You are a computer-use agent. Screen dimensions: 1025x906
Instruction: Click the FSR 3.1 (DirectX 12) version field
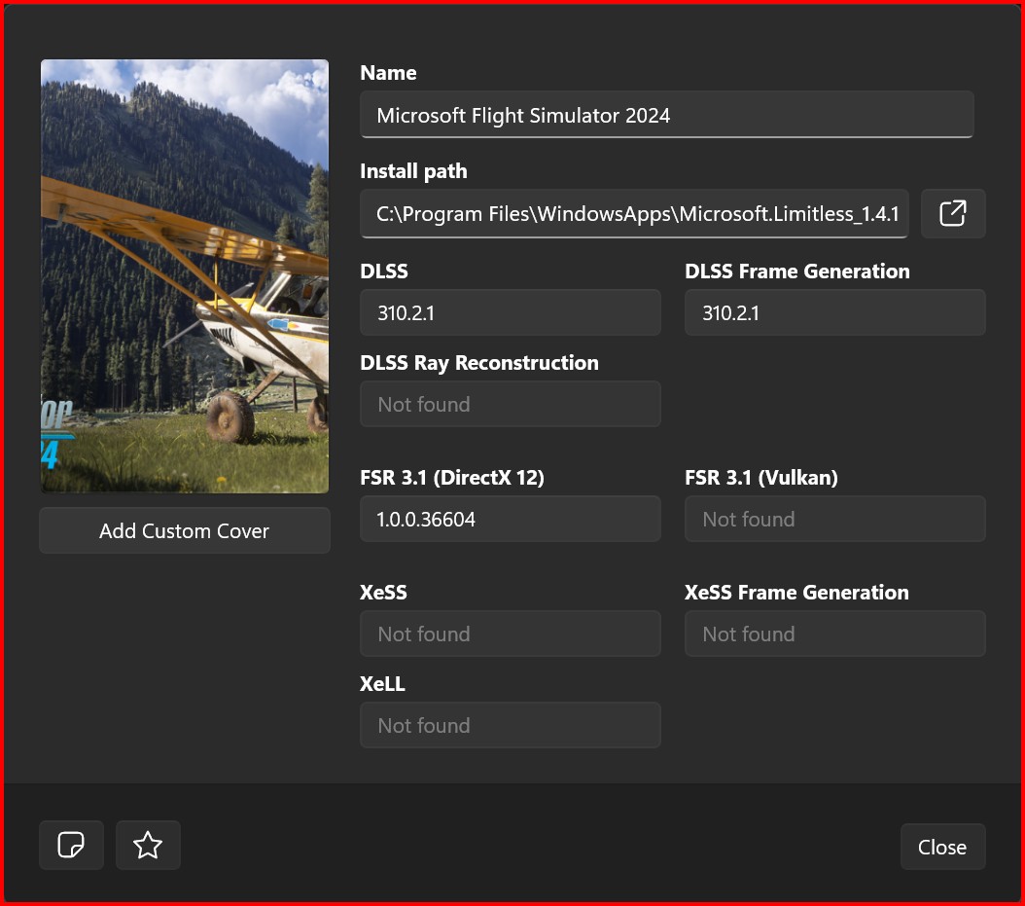pyautogui.click(x=510, y=519)
